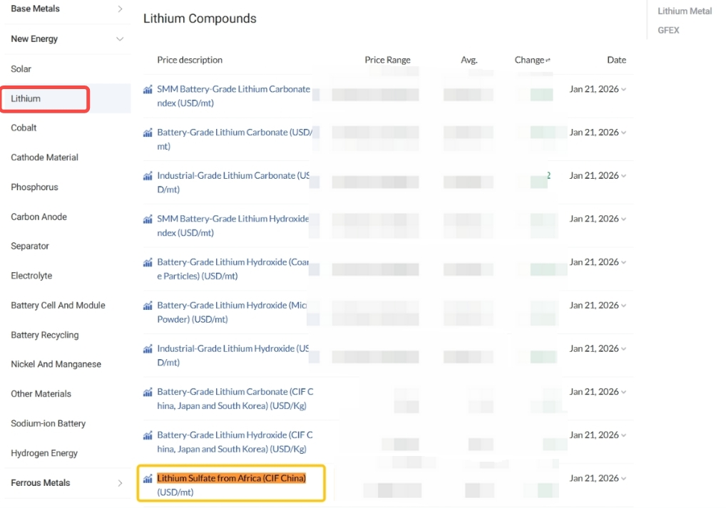The image size is (726, 508).
Task: Open chart icon for Lithium Hydroxide Coarse Particles
Action: pyautogui.click(x=148, y=263)
